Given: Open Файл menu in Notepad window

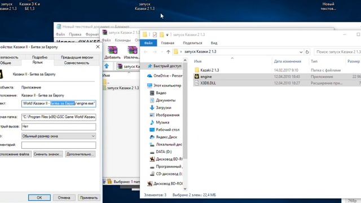Looking at the screenshot, I should pyautogui.click(x=60, y=34).
